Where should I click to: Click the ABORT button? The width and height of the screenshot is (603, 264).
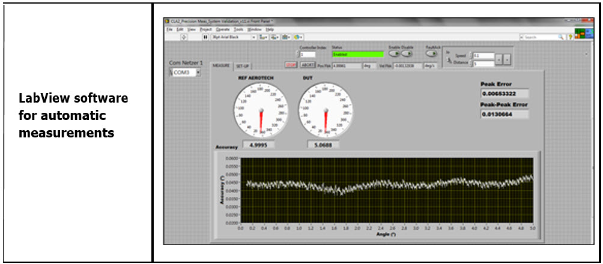pos(308,65)
